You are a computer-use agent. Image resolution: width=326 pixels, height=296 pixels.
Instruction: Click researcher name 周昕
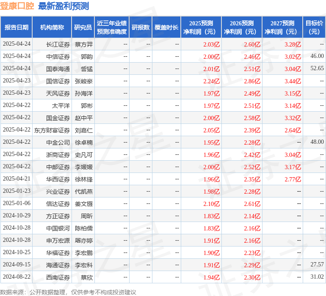87,216
